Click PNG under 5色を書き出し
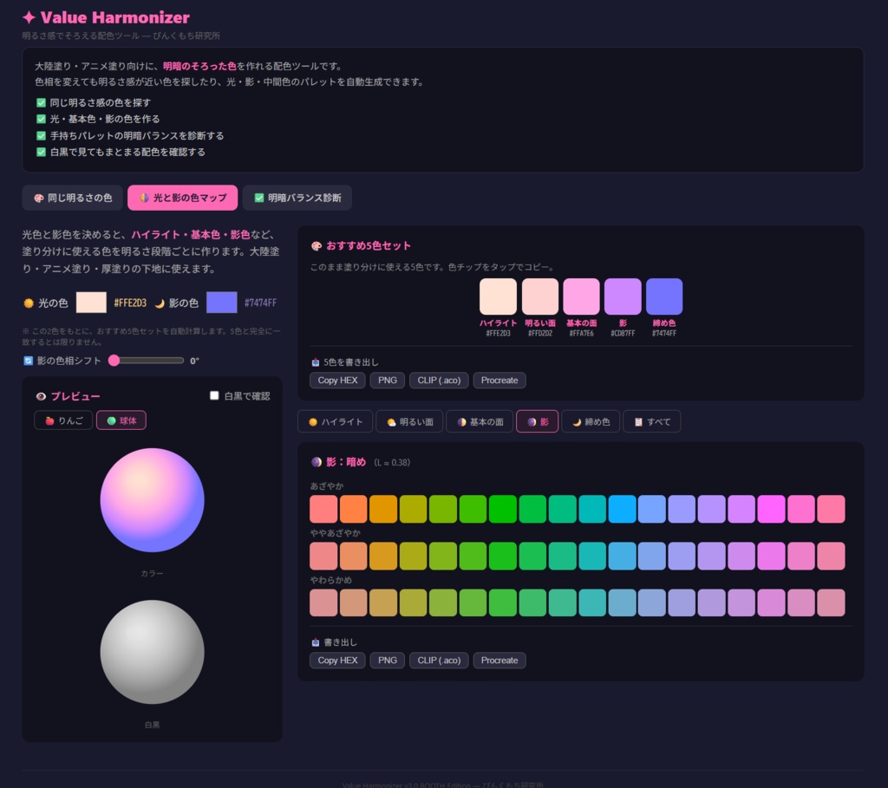The width and height of the screenshot is (888, 788). 388,381
